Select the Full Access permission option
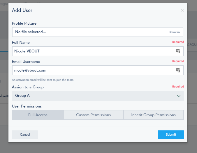The height and width of the screenshot is (153, 197). pyautogui.click(x=38, y=115)
